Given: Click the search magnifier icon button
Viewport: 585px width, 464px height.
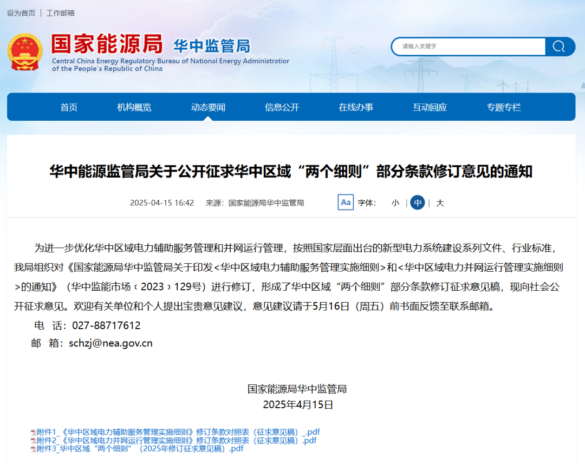Looking at the screenshot, I should point(558,47).
